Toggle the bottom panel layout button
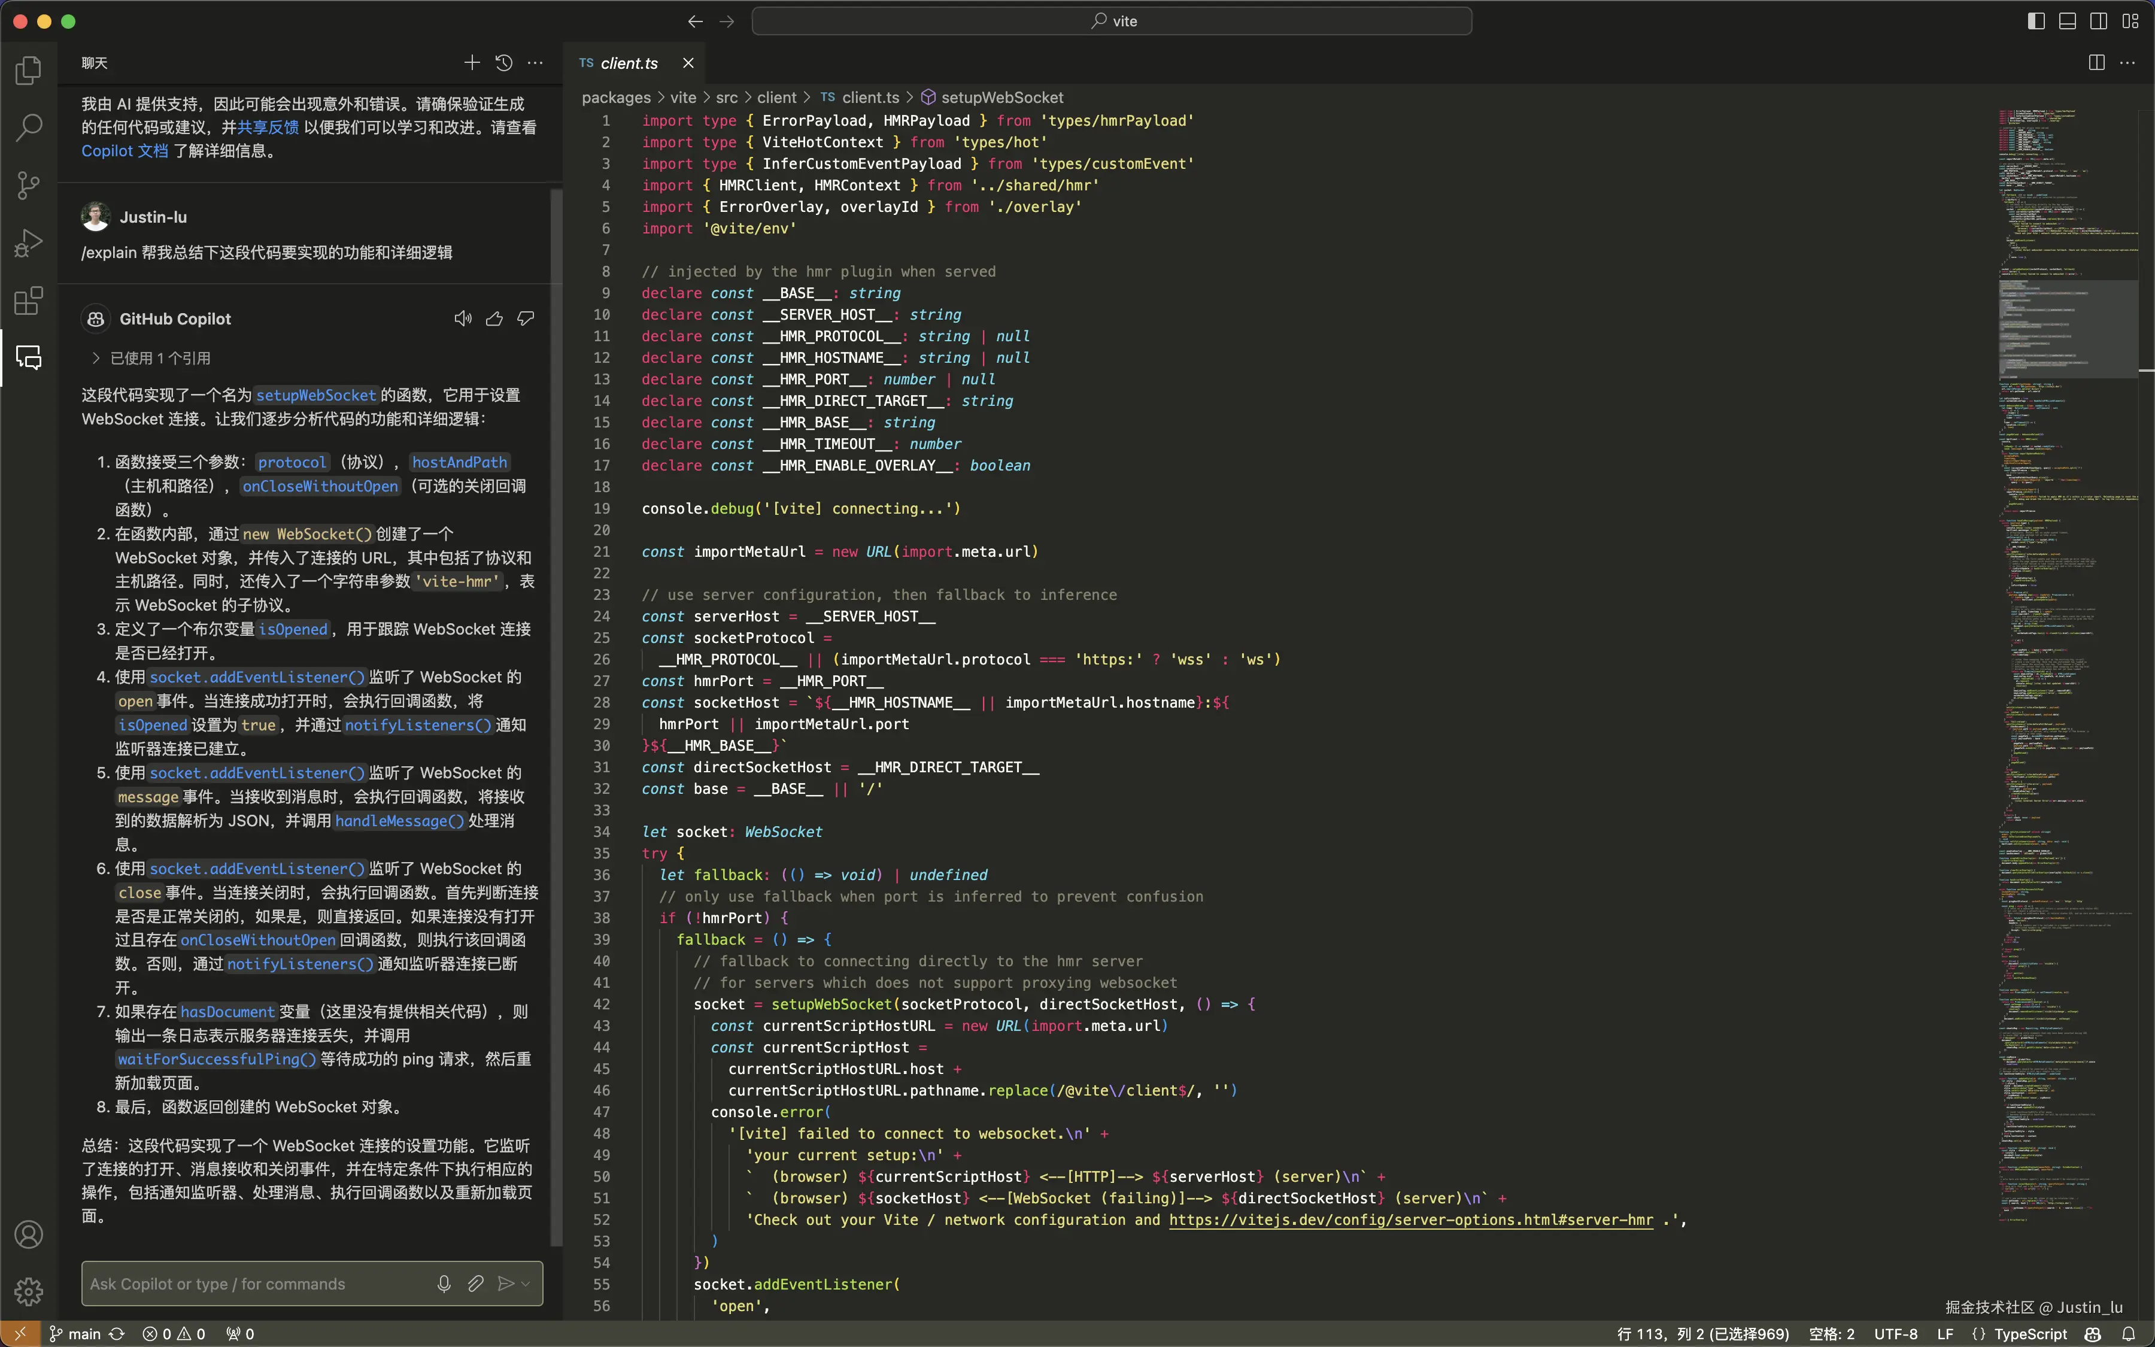The width and height of the screenshot is (2155, 1347). pyautogui.click(x=2067, y=22)
